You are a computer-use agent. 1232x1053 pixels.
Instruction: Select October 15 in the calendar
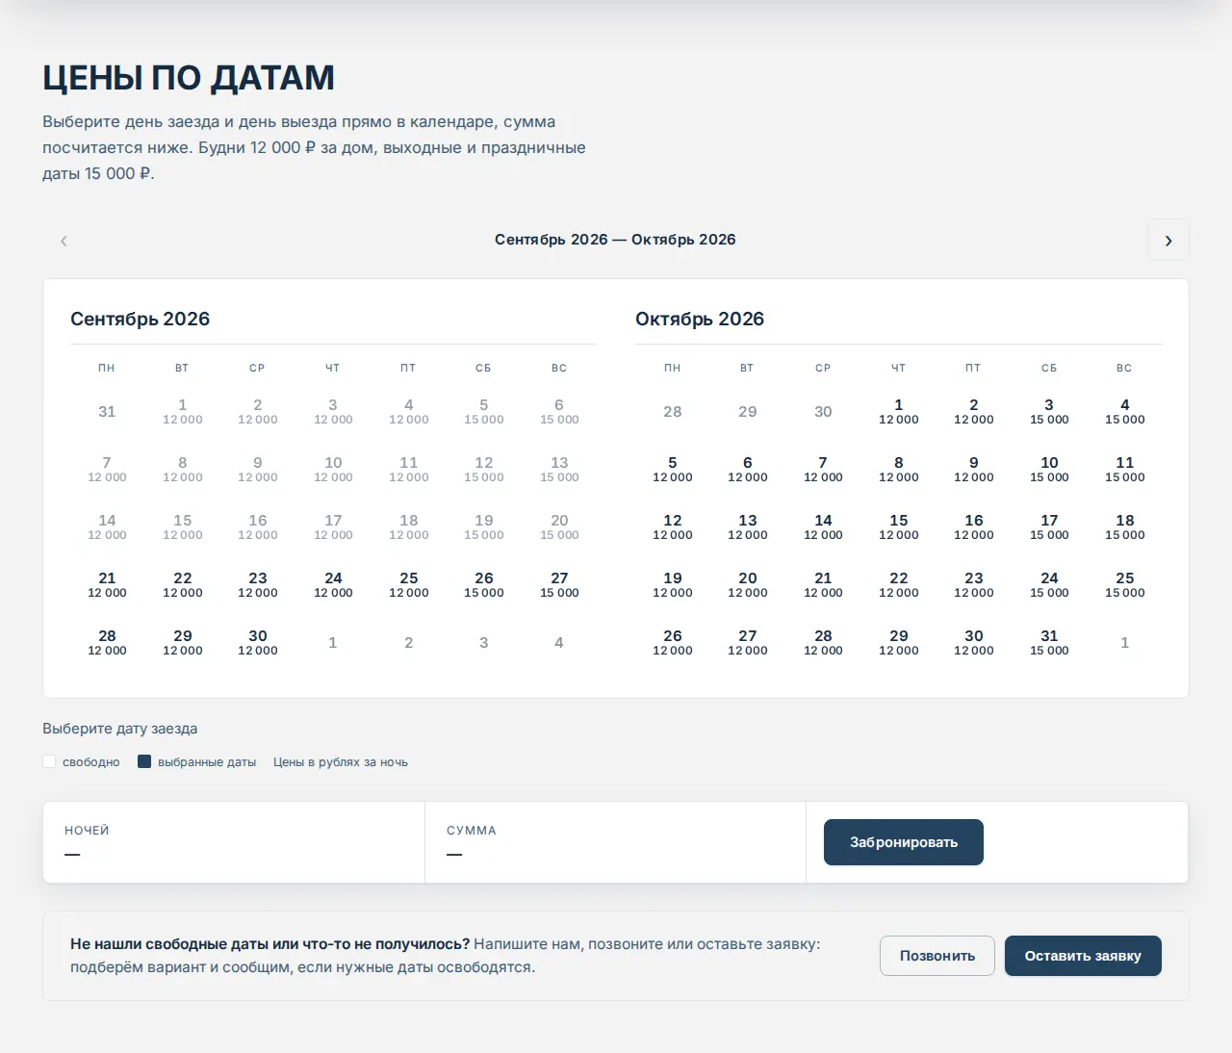pos(898,526)
